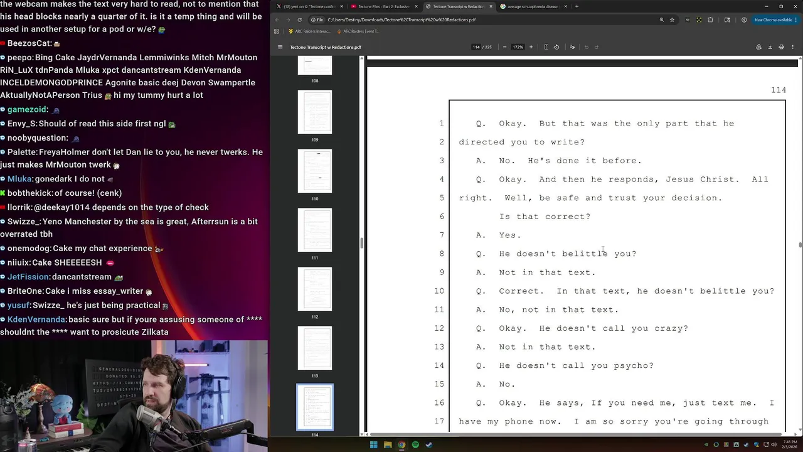Open the Chrome extensions puzzle icon

click(x=710, y=19)
